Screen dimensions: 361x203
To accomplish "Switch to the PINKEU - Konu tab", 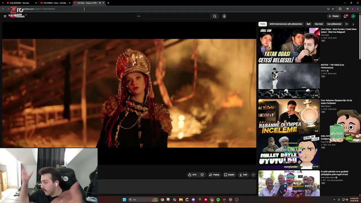I will [x=55, y=3].
